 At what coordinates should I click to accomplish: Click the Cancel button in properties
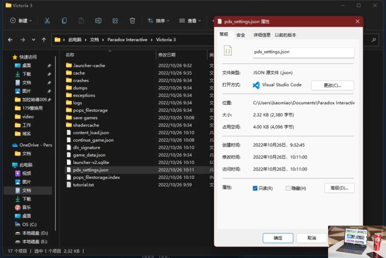click(x=312, y=238)
